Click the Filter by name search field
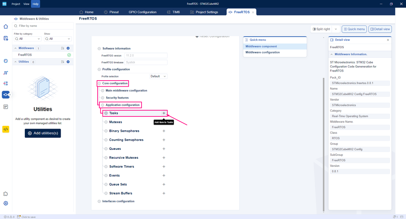 coord(44,26)
